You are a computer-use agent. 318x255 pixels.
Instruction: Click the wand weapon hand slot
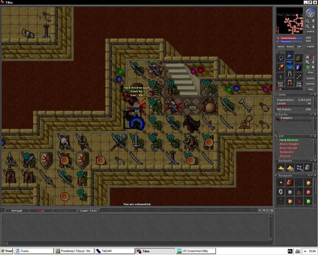point(281,67)
